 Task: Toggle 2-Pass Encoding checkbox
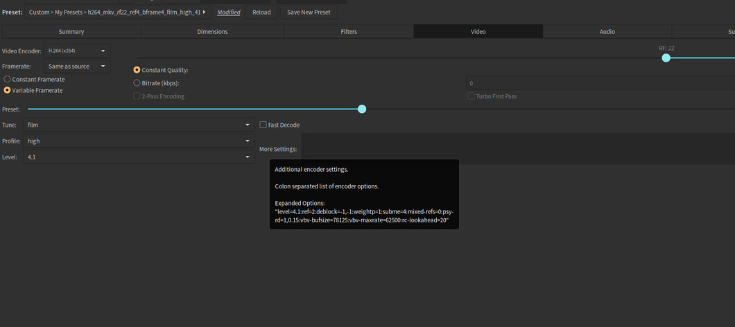159,96
